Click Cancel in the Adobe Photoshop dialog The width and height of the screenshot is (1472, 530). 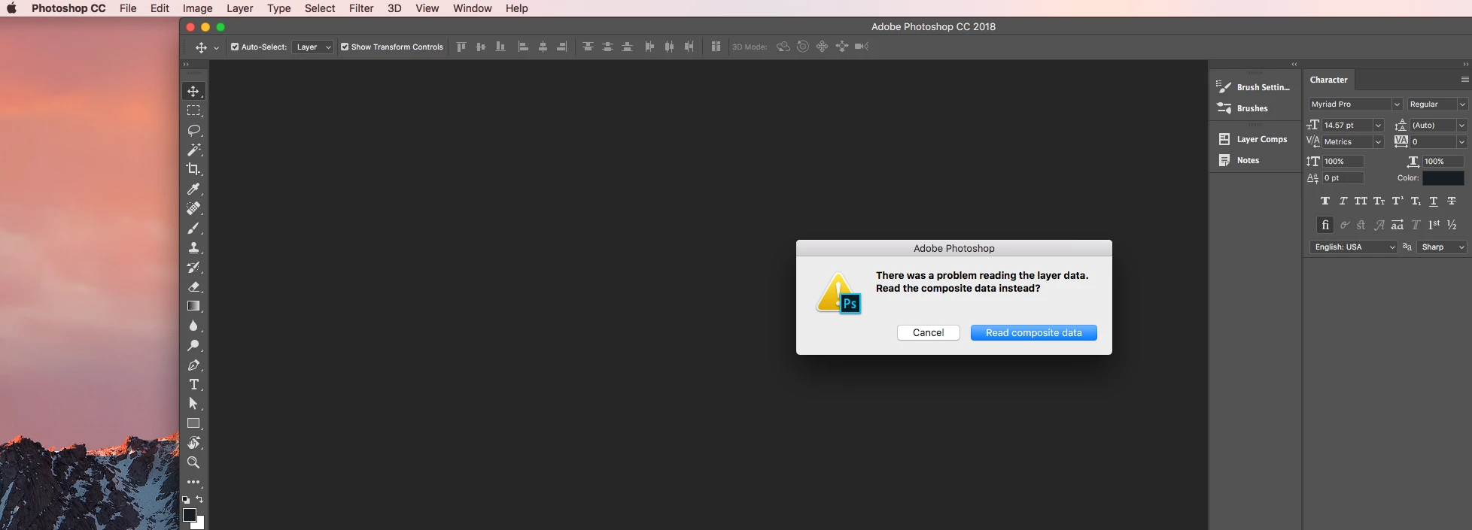(928, 332)
